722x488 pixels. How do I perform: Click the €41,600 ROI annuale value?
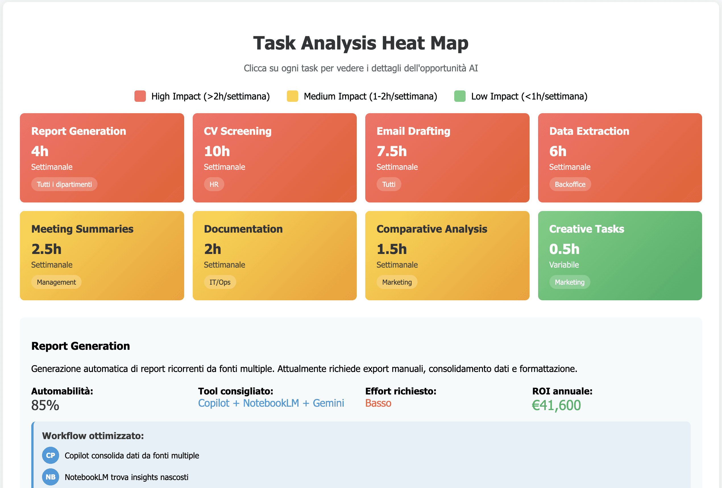click(556, 405)
